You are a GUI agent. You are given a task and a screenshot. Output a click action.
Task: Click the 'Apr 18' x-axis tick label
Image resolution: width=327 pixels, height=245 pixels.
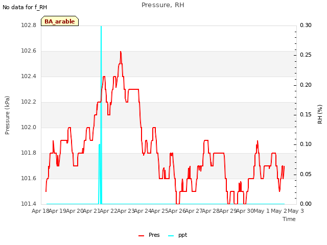pyautogui.click(x=40, y=211)
